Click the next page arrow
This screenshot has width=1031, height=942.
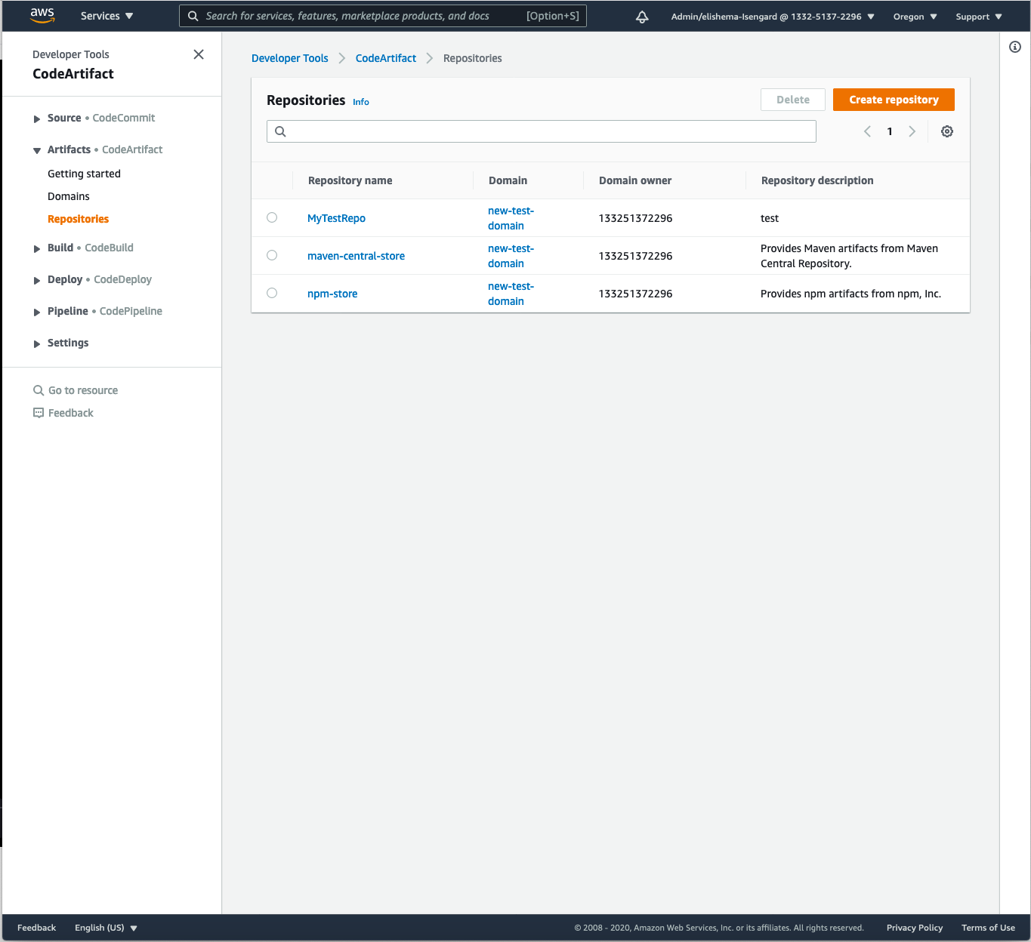point(912,131)
